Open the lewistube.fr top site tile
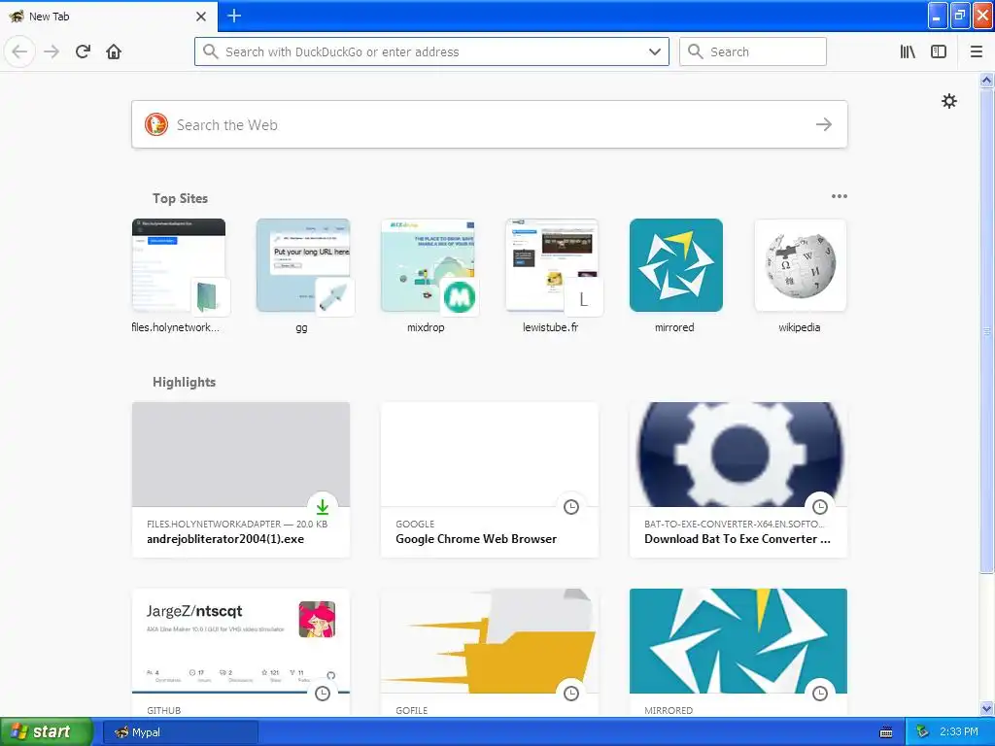The image size is (995, 746). [552, 275]
